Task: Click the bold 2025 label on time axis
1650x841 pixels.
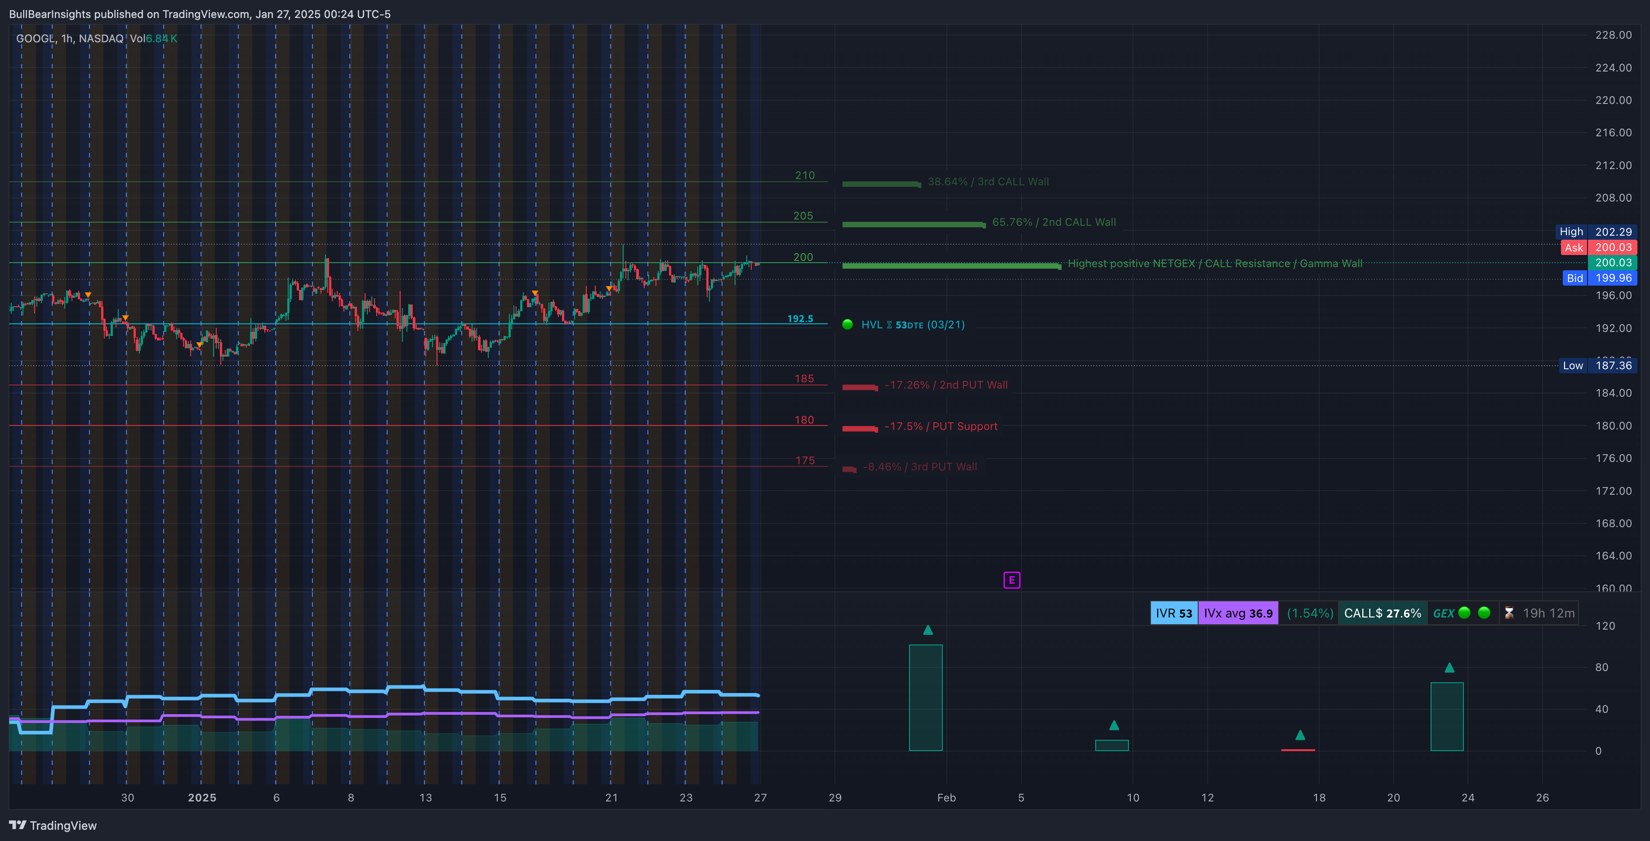Action: (202, 797)
